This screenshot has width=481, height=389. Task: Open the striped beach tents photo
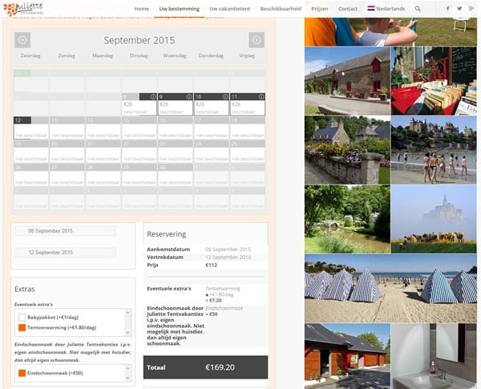(390, 289)
